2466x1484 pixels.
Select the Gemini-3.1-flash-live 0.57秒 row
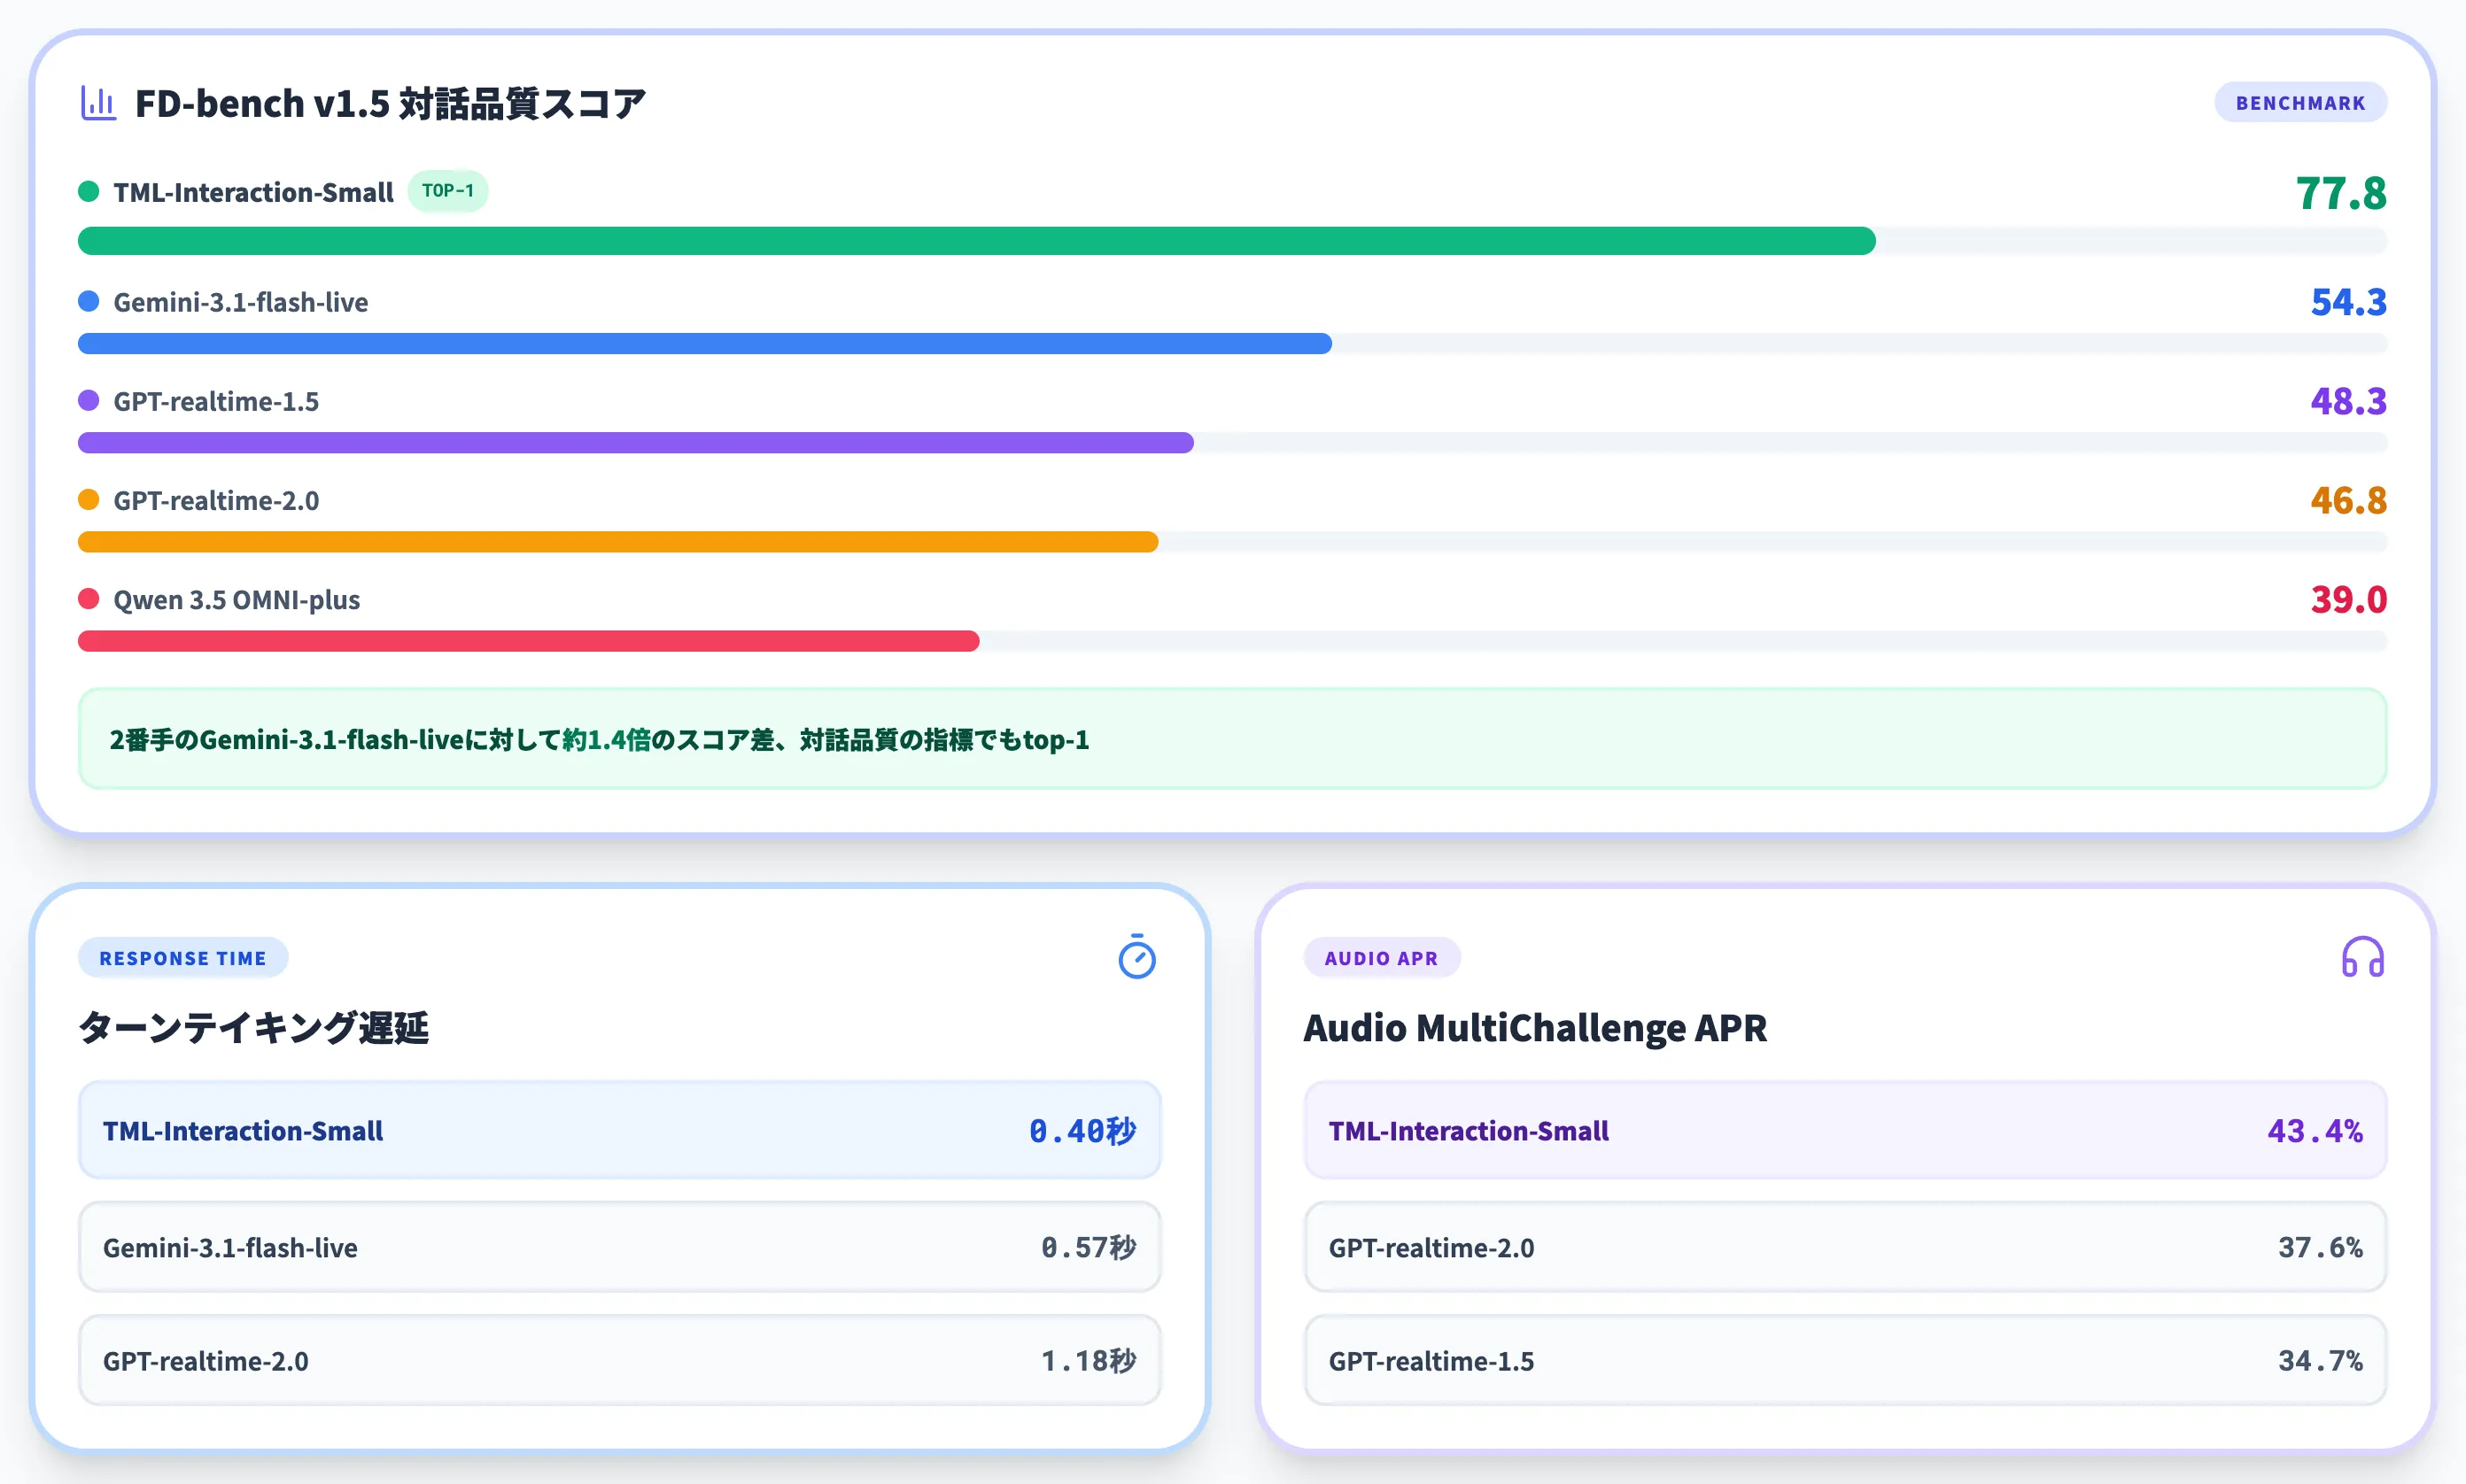619,1247
